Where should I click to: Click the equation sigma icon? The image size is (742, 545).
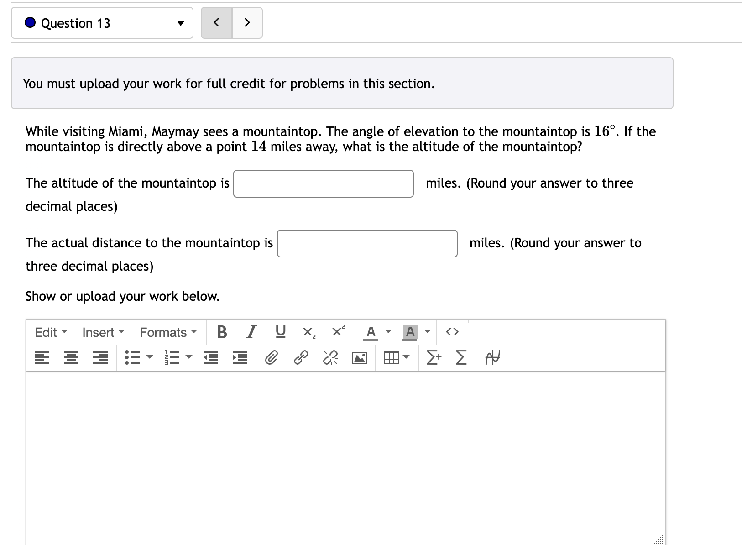[x=460, y=358]
